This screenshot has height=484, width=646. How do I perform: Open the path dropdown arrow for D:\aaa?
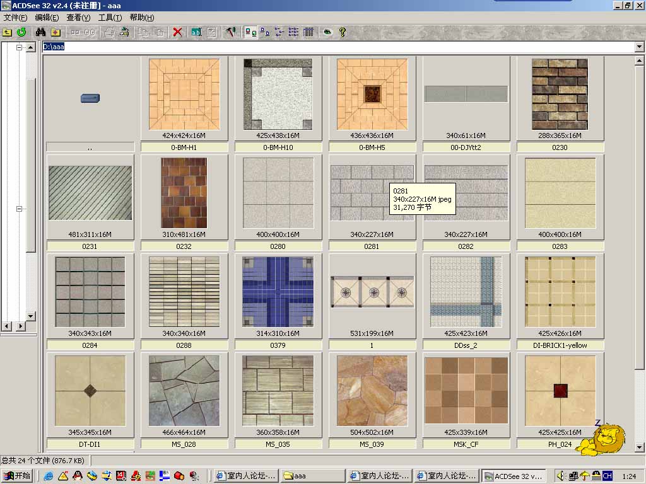click(639, 47)
